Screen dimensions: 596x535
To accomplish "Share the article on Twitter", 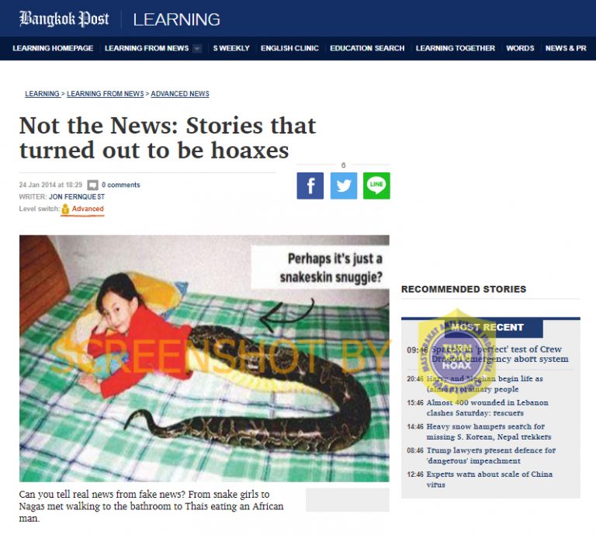I will [344, 186].
